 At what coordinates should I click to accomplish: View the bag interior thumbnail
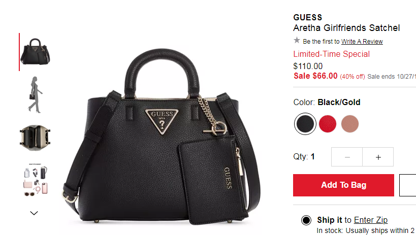pos(35,138)
